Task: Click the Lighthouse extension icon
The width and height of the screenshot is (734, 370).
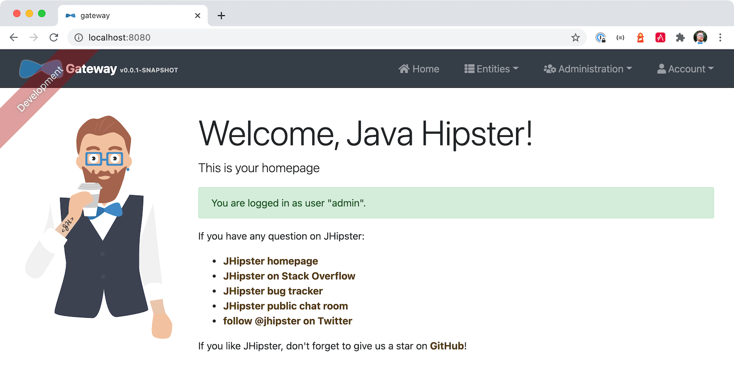Action: (x=640, y=38)
